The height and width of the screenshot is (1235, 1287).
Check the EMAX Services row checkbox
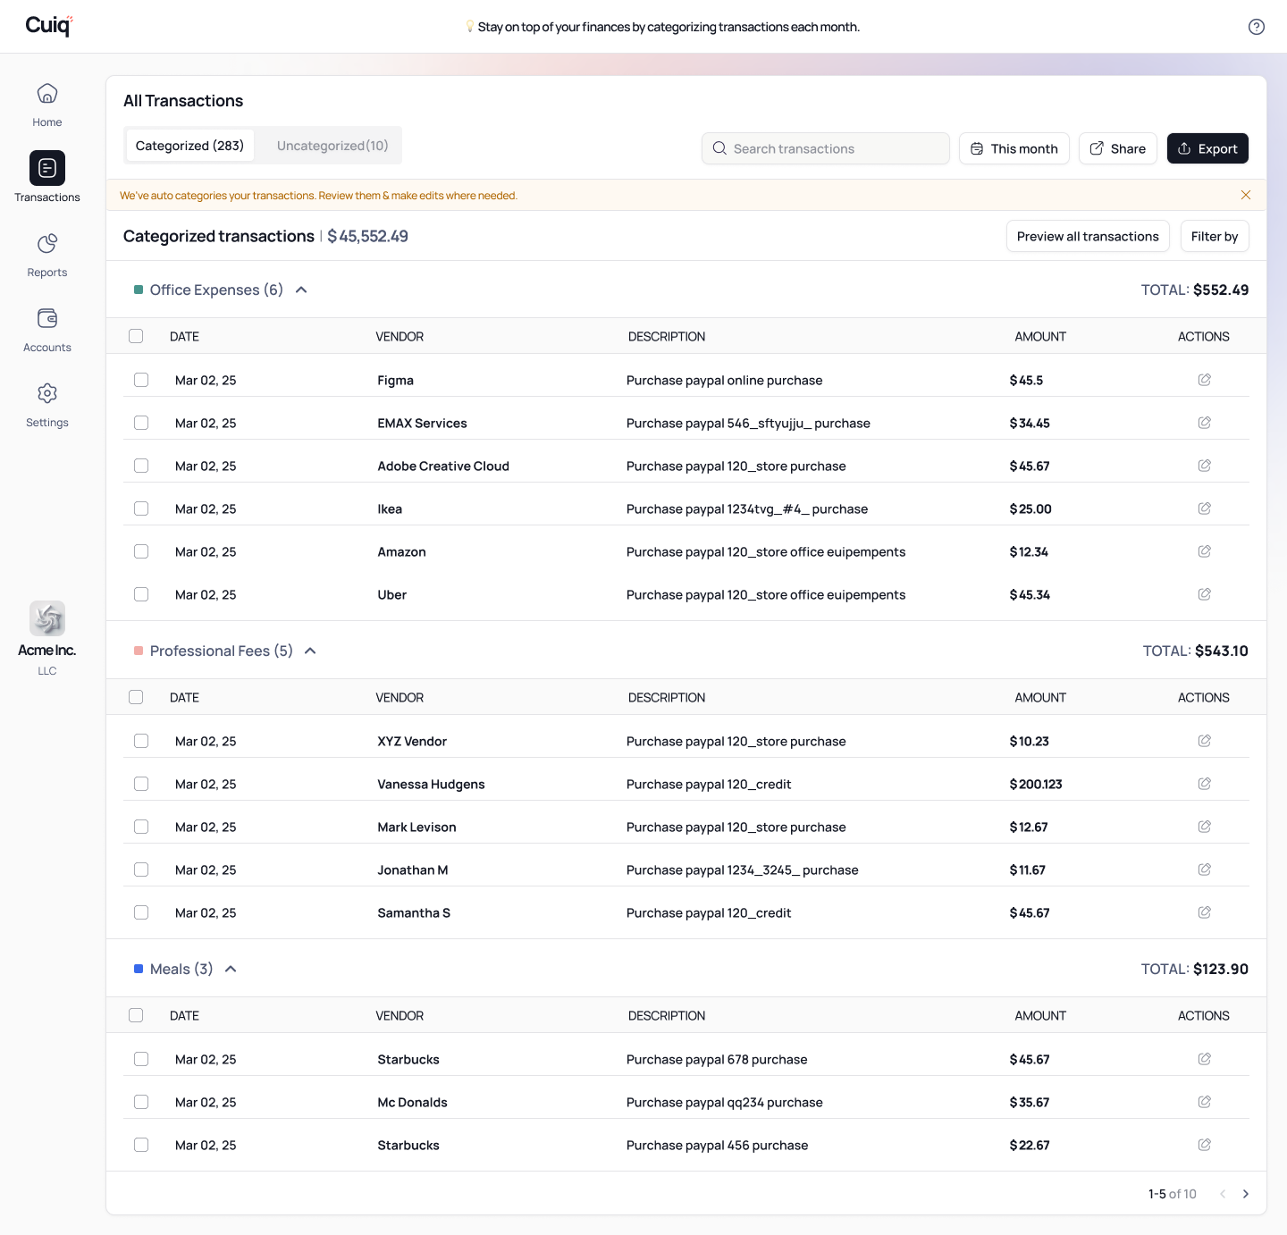point(141,423)
